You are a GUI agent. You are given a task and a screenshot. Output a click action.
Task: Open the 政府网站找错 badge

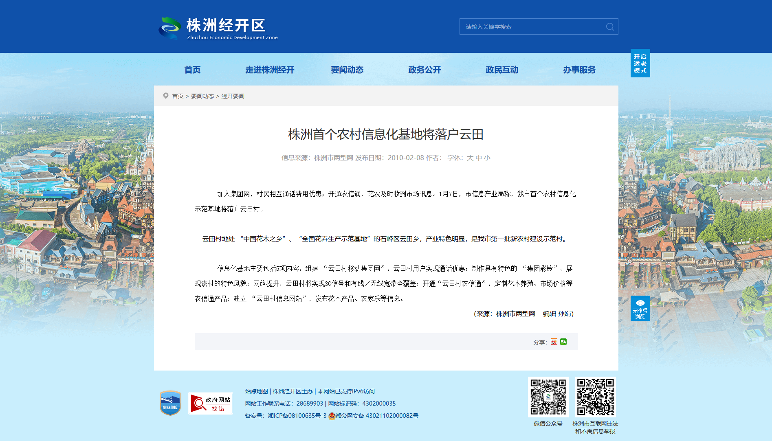[211, 403]
